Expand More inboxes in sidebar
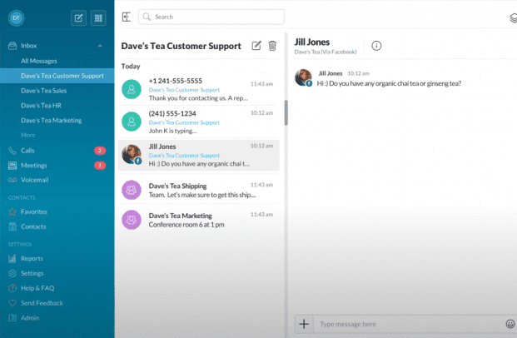The height and width of the screenshot is (338, 517). pos(28,134)
